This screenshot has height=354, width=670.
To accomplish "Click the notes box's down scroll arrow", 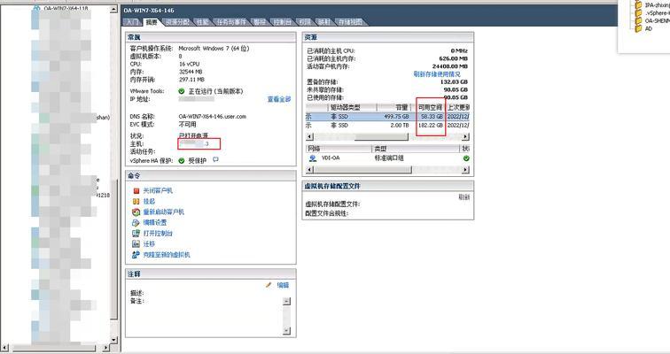I will pyautogui.click(x=287, y=330).
